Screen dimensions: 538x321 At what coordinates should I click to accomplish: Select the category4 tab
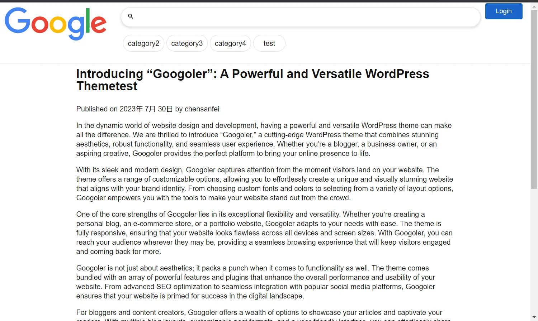230,43
